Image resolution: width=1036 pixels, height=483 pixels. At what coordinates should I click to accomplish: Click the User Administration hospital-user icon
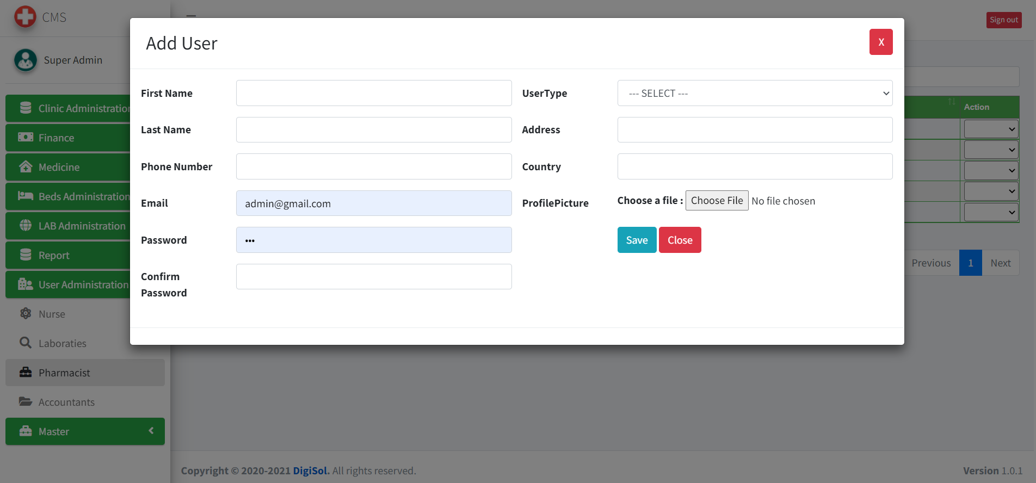click(x=26, y=284)
